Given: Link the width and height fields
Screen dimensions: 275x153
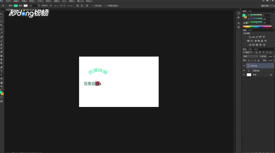Looking at the screenshot, I should coord(61,6).
